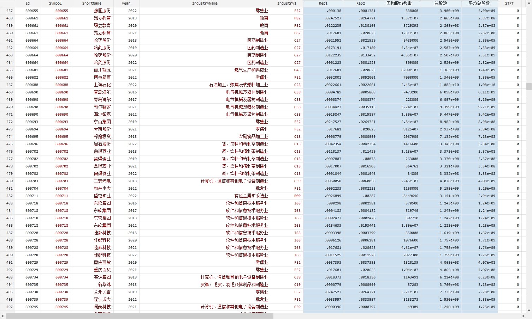Select 南京新百 in the ShortName column
Viewport: 532px width, 319px height.
pos(102,77)
